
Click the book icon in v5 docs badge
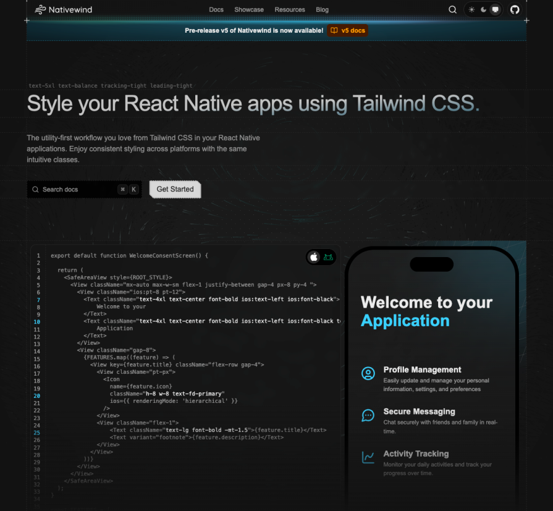click(x=334, y=30)
